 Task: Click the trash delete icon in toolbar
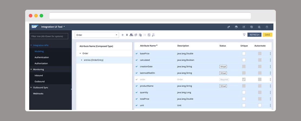click(x=127, y=35)
